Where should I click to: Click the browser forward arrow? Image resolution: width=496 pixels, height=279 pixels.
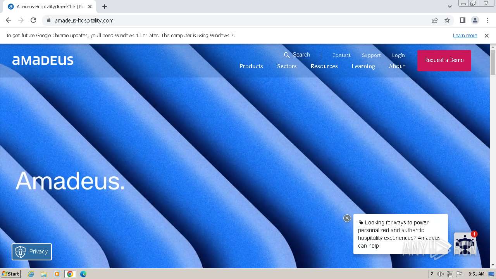tap(21, 21)
